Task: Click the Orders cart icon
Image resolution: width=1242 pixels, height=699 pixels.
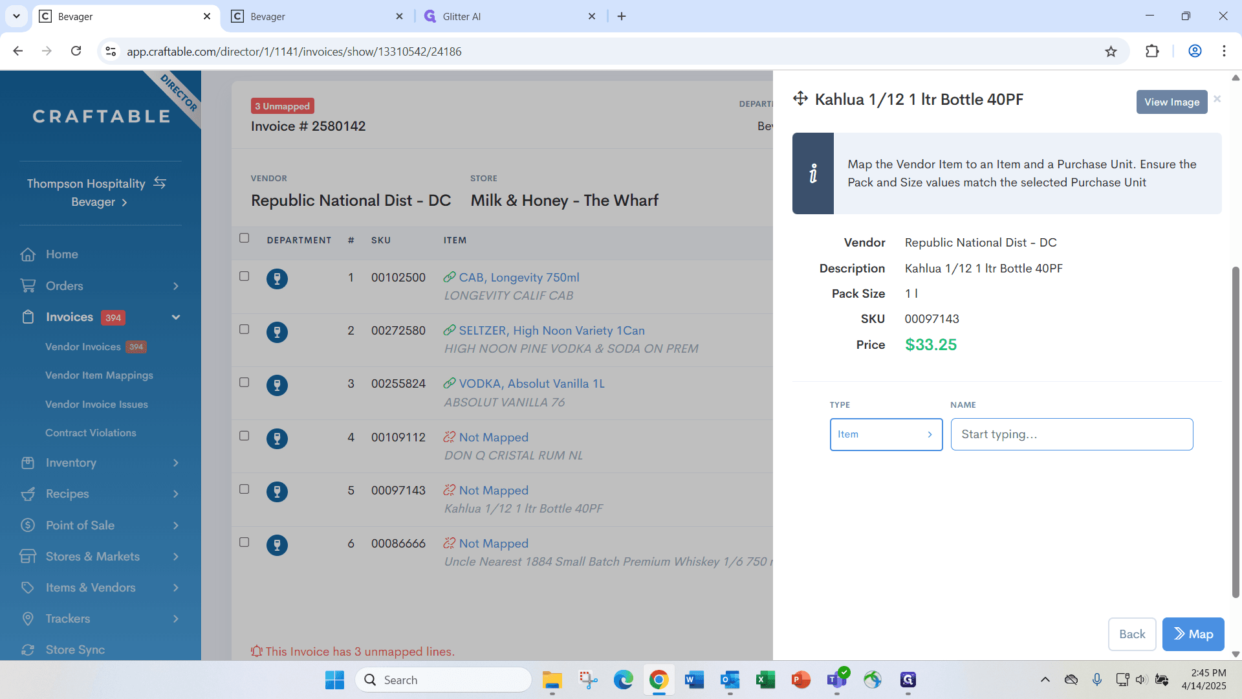Action: [28, 285]
